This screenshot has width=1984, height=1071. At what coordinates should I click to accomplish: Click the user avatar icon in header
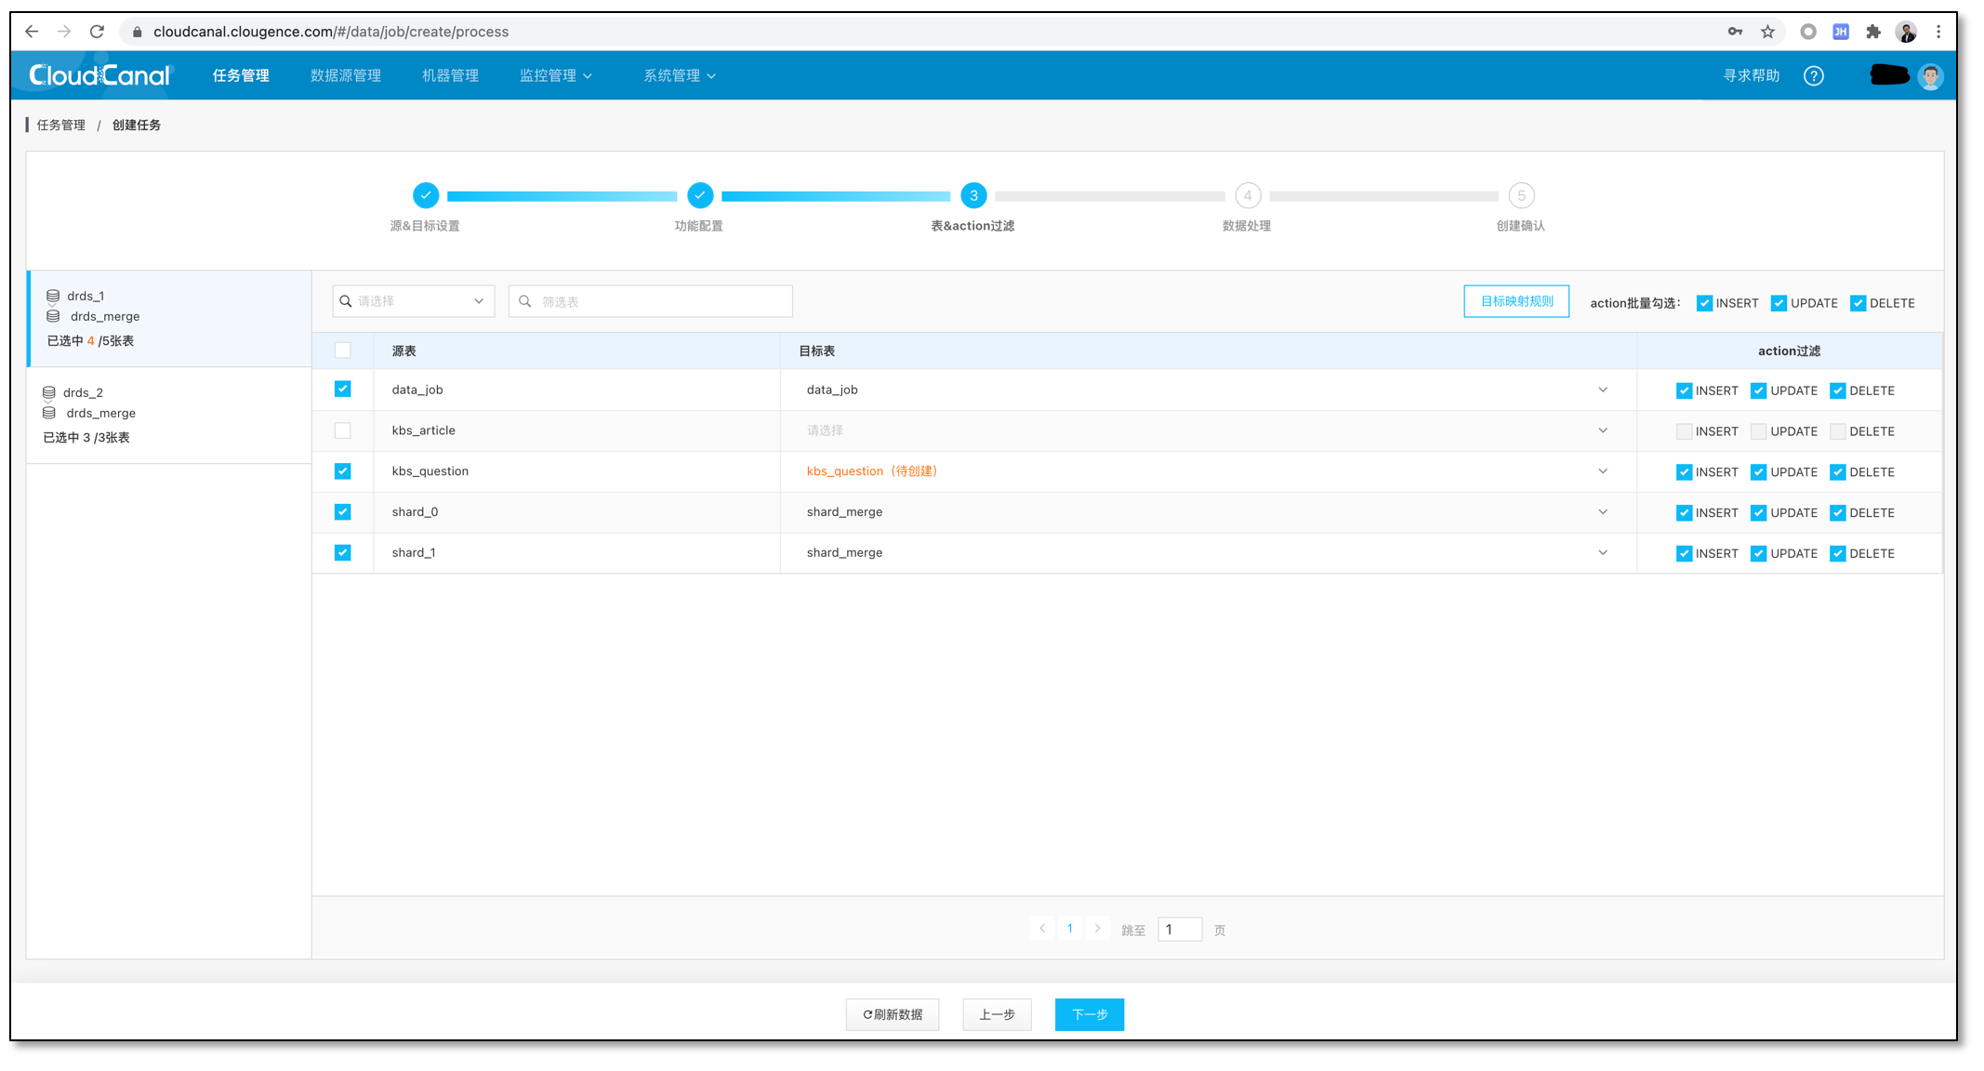1930,76
